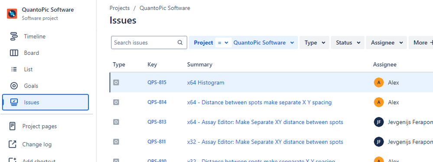The image size is (433, 162).
Task: Select the Issues item in sidebar
Action: (46, 102)
